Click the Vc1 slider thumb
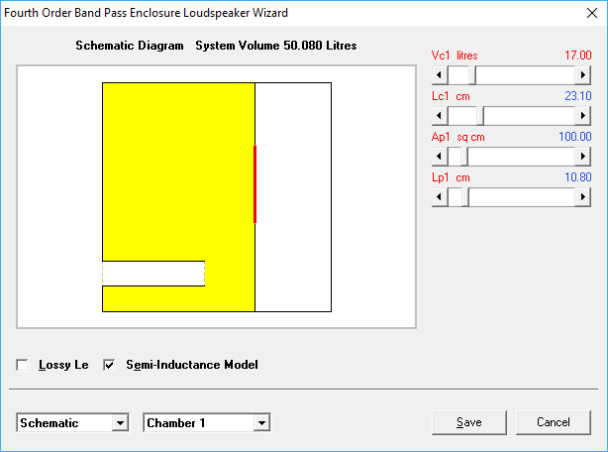Screen dimensions: 608x452 [x=472, y=75]
